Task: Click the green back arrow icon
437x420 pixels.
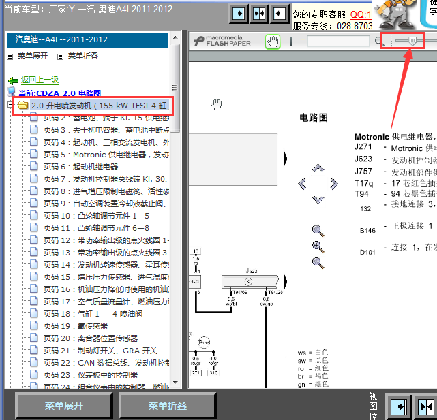Action: coord(13,81)
